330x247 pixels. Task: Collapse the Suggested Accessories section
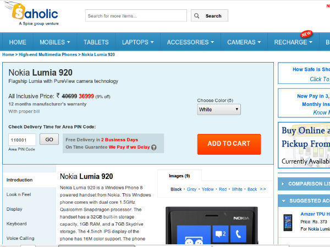click(283, 201)
